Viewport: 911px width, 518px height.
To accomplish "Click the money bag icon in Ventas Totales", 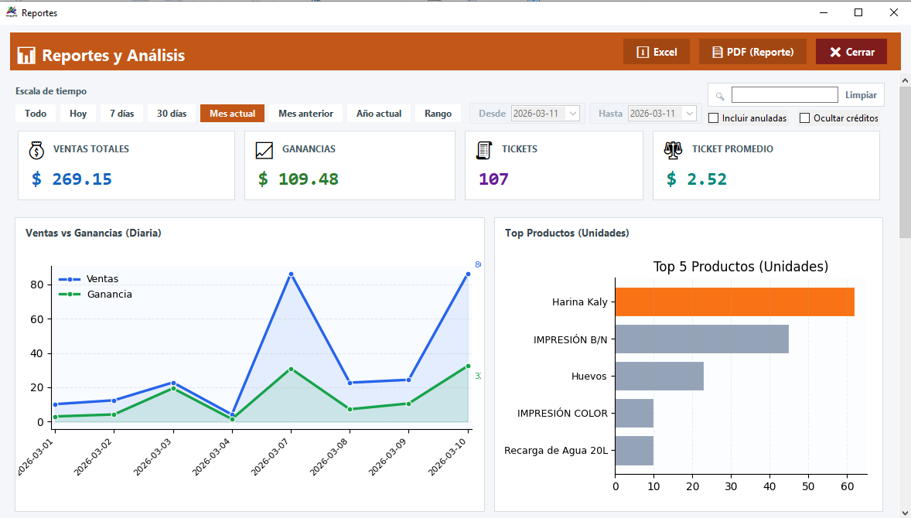I will click(36, 150).
